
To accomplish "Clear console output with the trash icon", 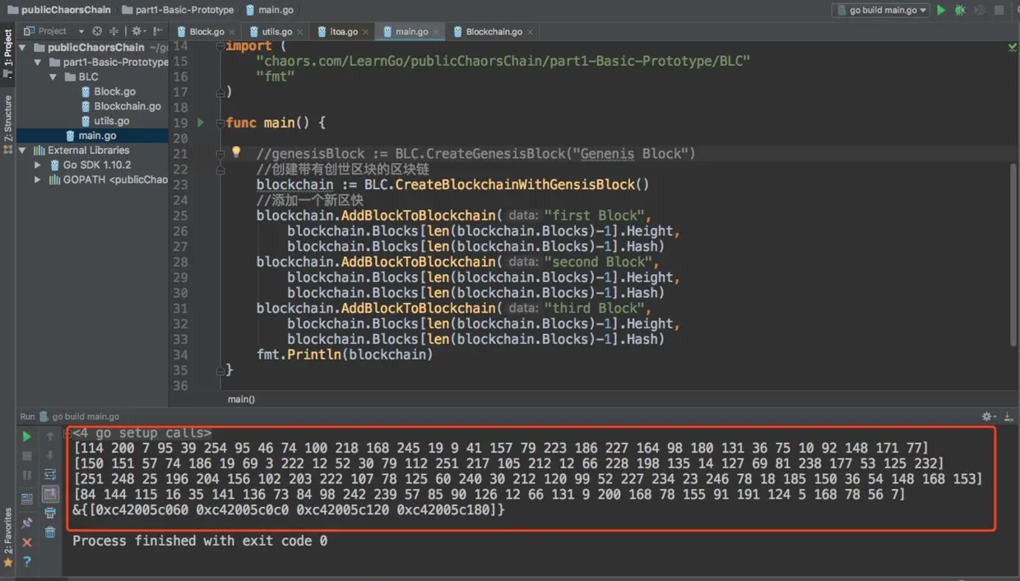I will [x=50, y=532].
